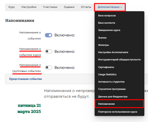Viewport: 148px width, 122px height.
Task: Open the Оценки tab
Action: (69, 7)
